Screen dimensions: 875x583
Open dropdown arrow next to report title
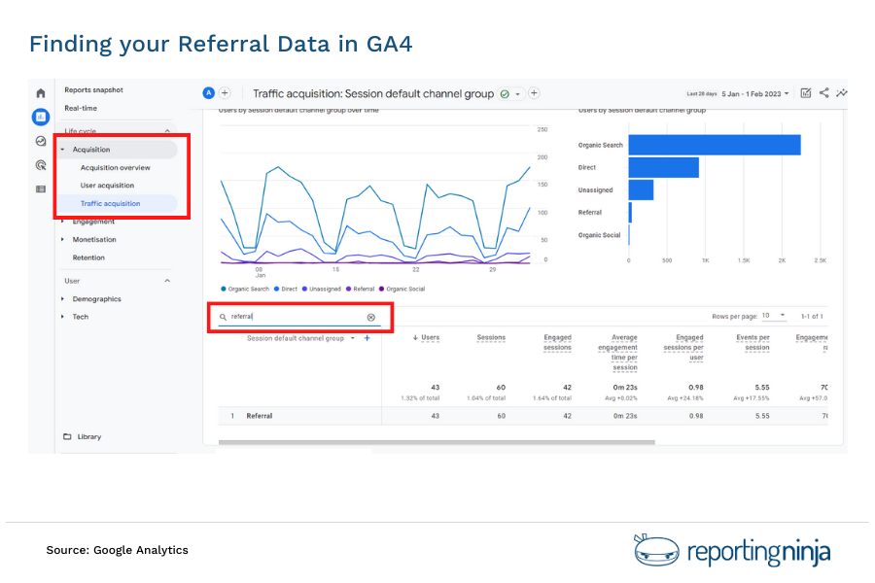pyautogui.click(x=518, y=93)
